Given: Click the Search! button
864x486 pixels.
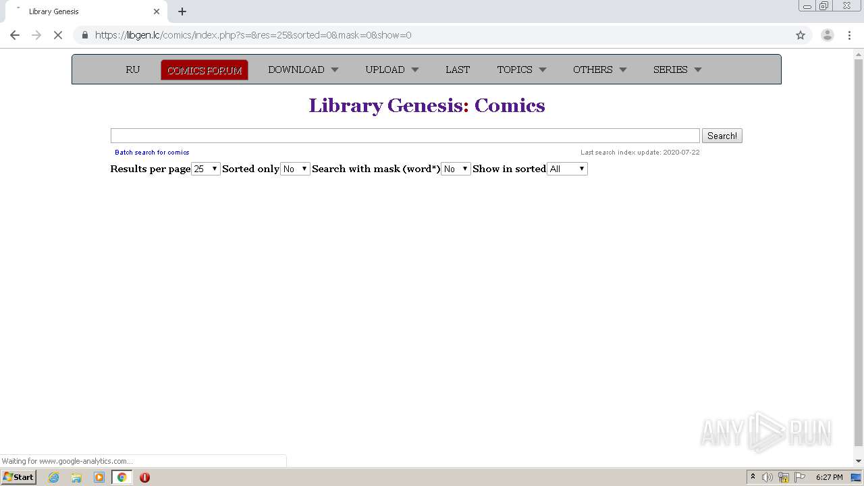Looking at the screenshot, I should point(722,136).
